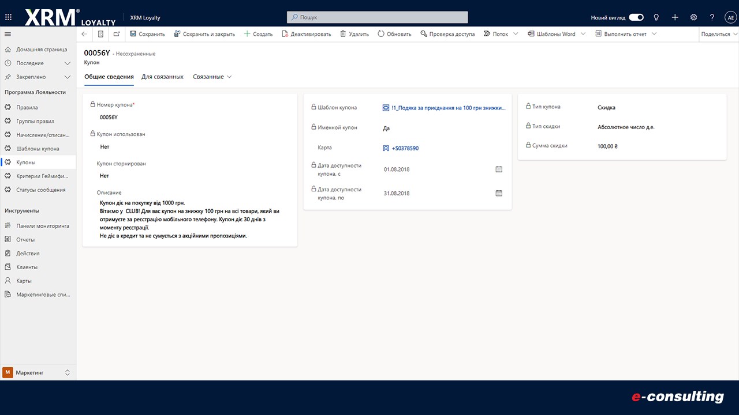Open Критерии Геймификации sidebar item

tap(38, 176)
